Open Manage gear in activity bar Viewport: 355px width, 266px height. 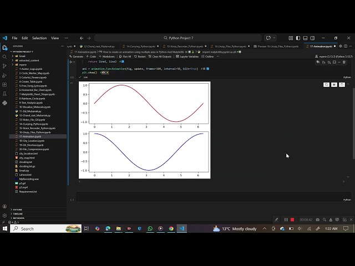click(x=4, y=216)
